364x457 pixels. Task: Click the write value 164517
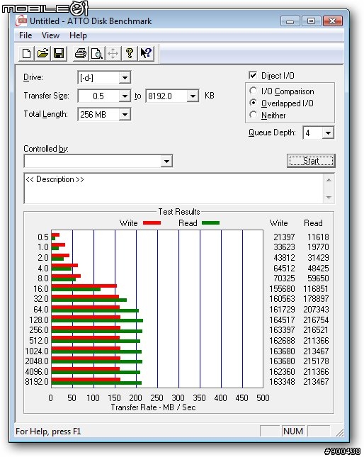click(282, 320)
